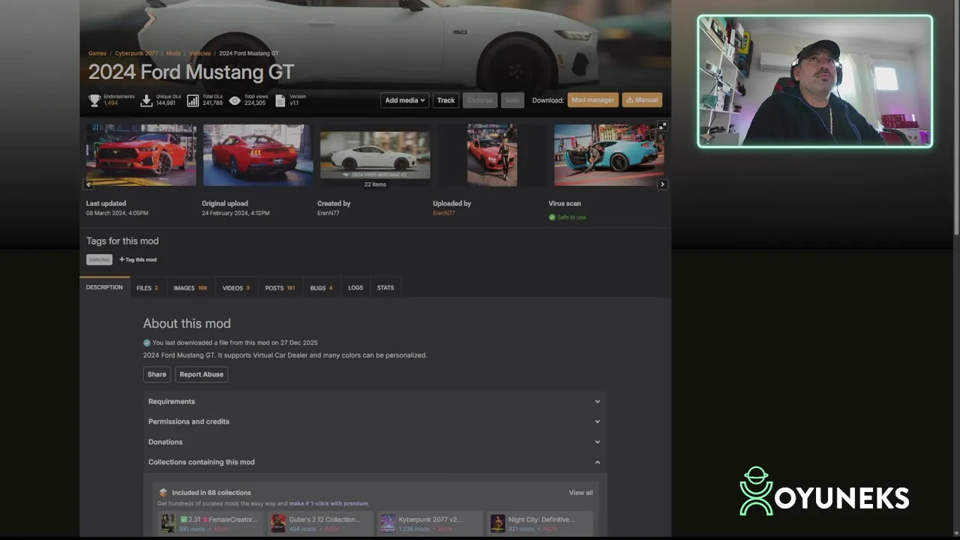
Task: Switch to the Logs tab
Action: [355, 288]
